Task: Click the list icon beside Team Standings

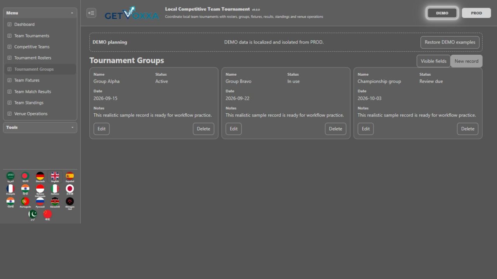Action: pyautogui.click(x=10, y=103)
